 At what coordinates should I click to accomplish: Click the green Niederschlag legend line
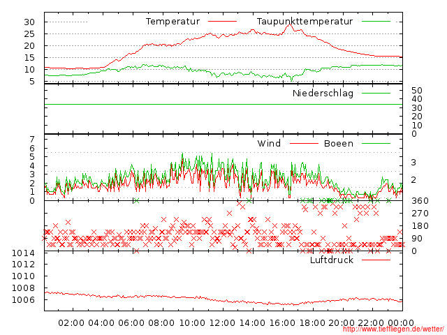(376, 93)
